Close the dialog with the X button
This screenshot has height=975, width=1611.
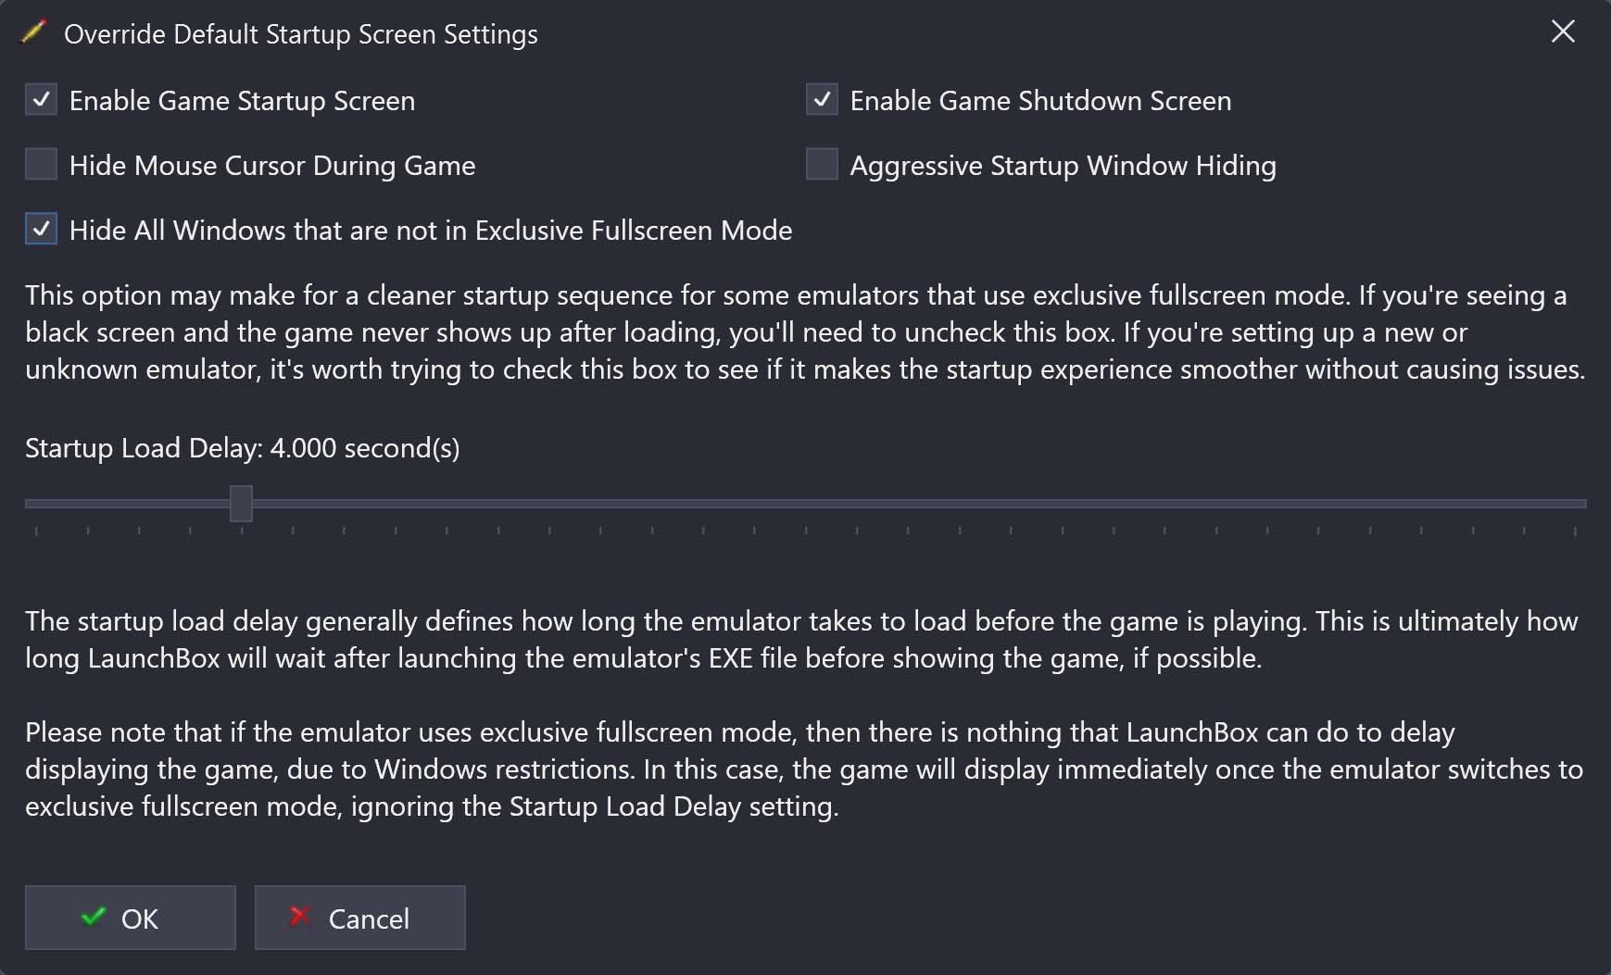click(x=1563, y=31)
